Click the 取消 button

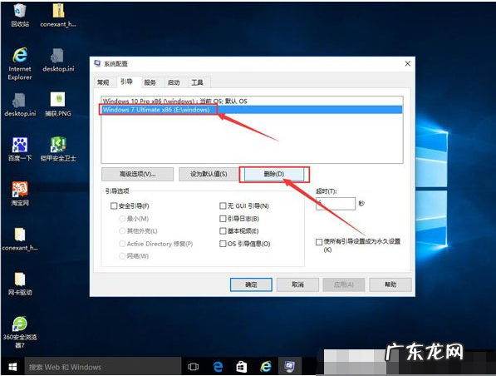297,284
